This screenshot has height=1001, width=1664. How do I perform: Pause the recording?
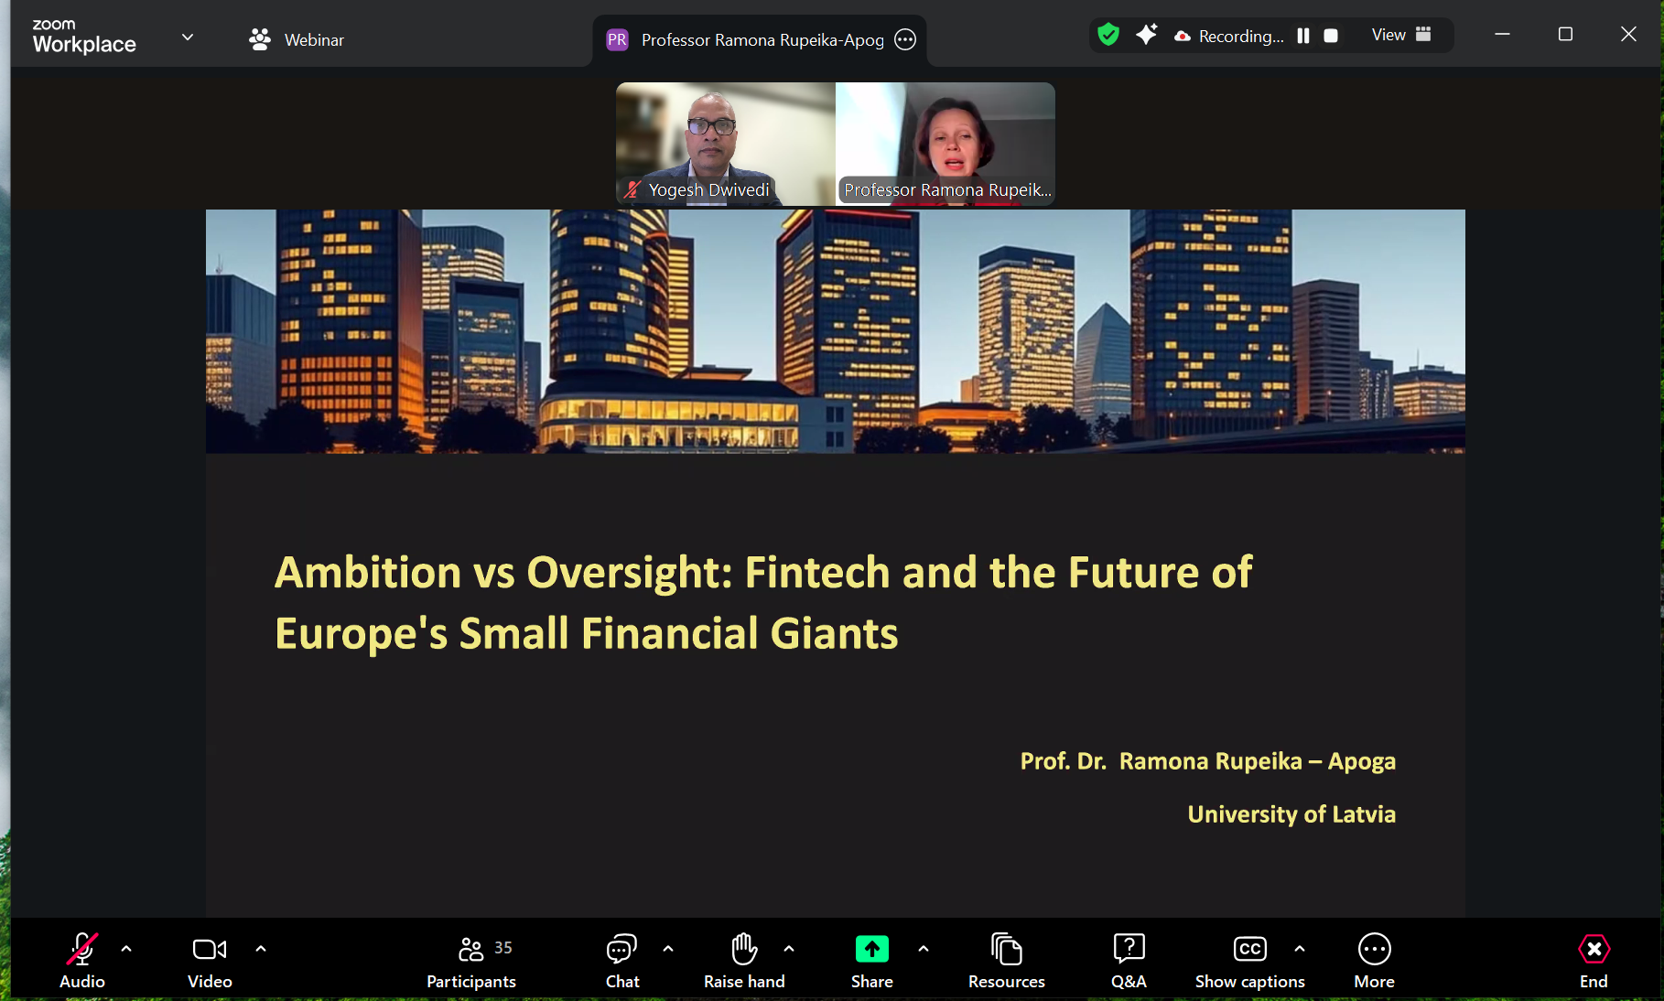pos(1303,36)
